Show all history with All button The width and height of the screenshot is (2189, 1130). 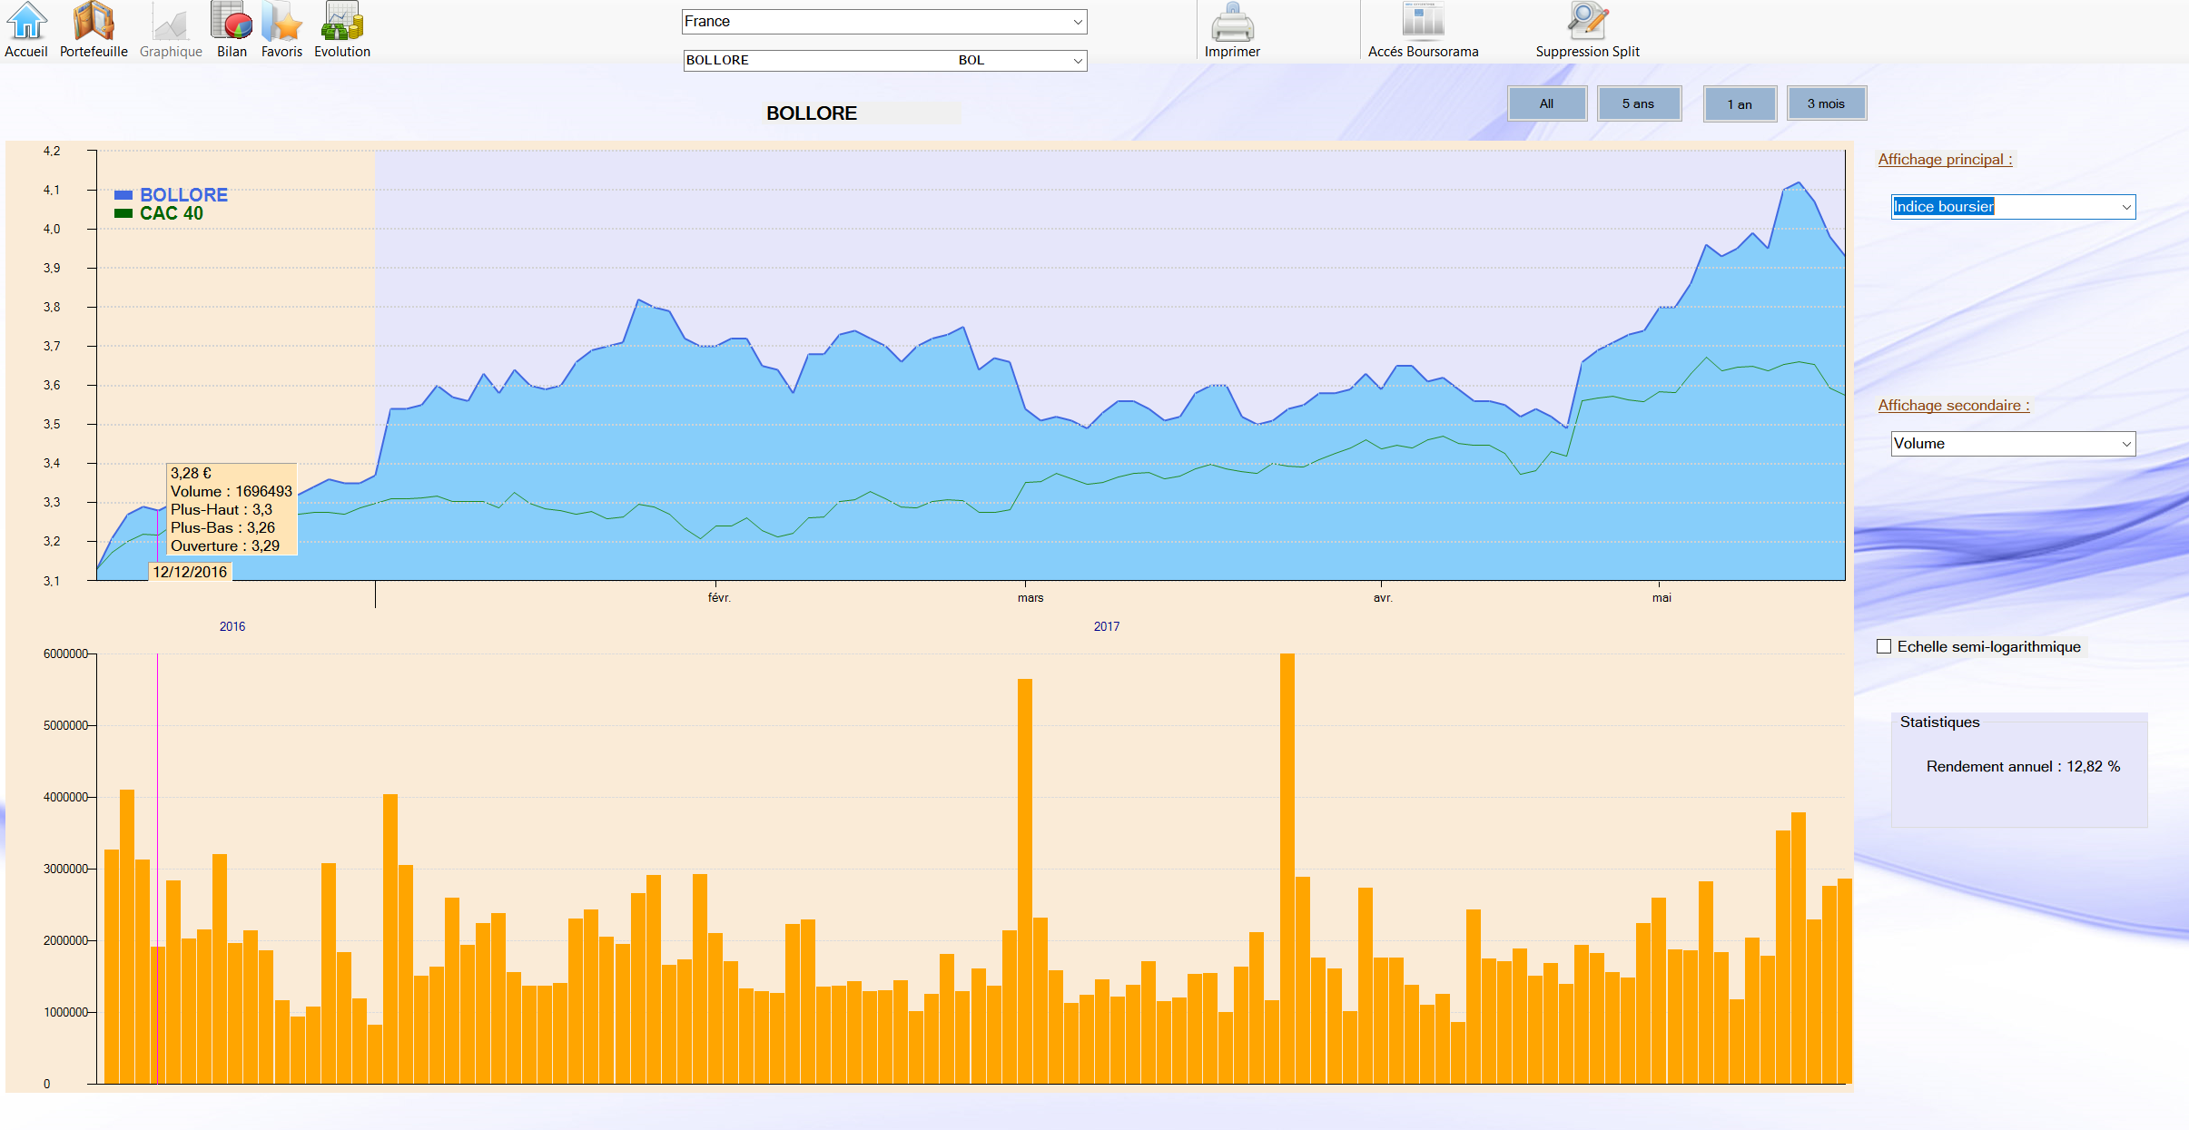[x=1546, y=103]
